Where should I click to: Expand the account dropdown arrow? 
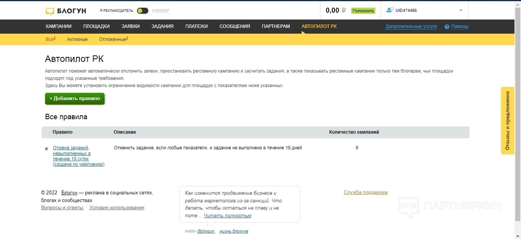461,10
